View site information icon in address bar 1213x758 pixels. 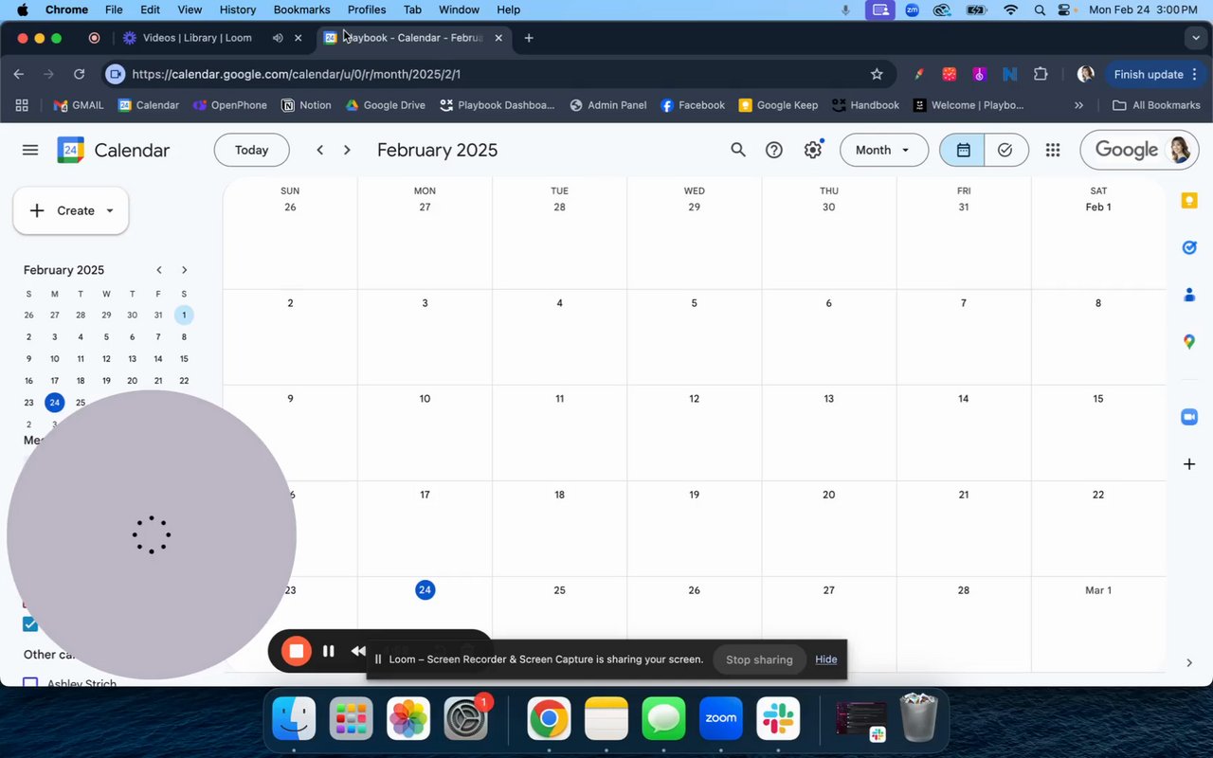115,74
